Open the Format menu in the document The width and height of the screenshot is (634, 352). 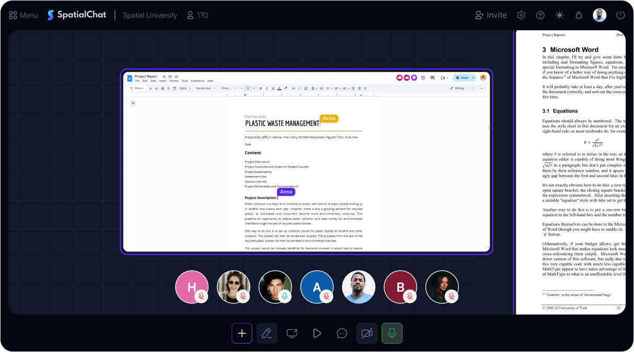pos(173,81)
